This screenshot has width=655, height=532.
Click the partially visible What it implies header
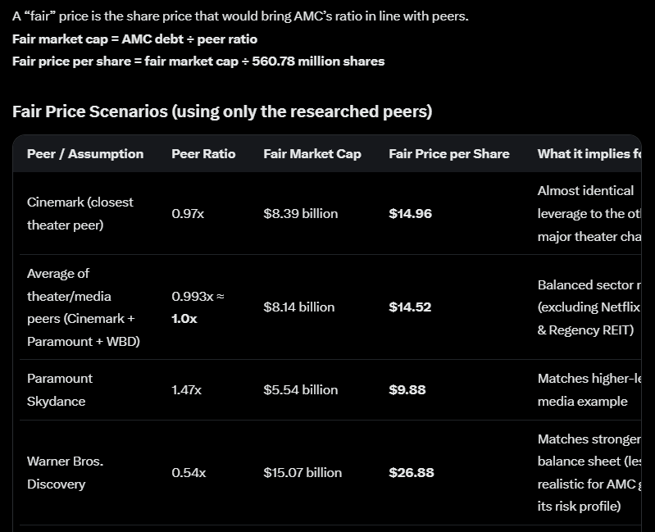pyautogui.click(x=589, y=153)
